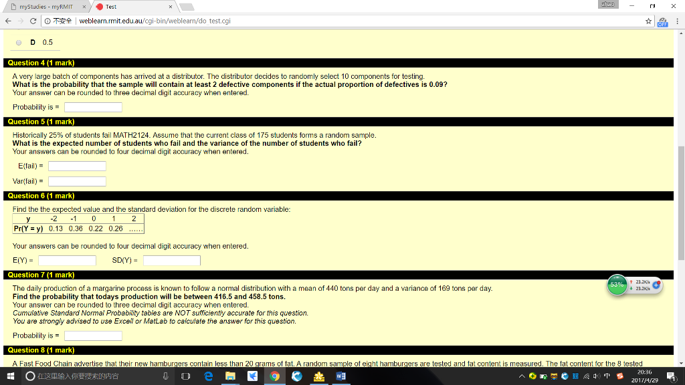Open Microsoft Word from the taskbar
685x385 pixels.
click(340, 376)
